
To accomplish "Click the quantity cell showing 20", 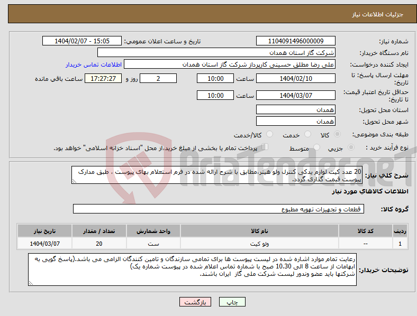I will 99,244.
